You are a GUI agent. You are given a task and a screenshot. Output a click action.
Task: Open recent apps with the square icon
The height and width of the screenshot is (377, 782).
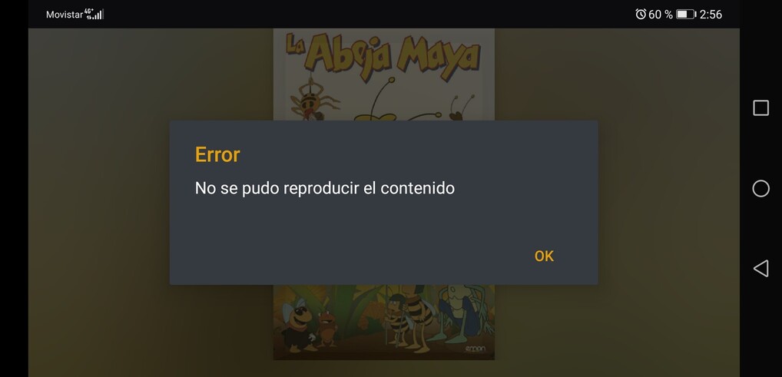tap(760, 107)
